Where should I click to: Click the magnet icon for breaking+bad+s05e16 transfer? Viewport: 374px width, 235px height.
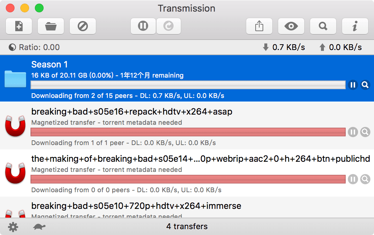(x=15, y=126)
